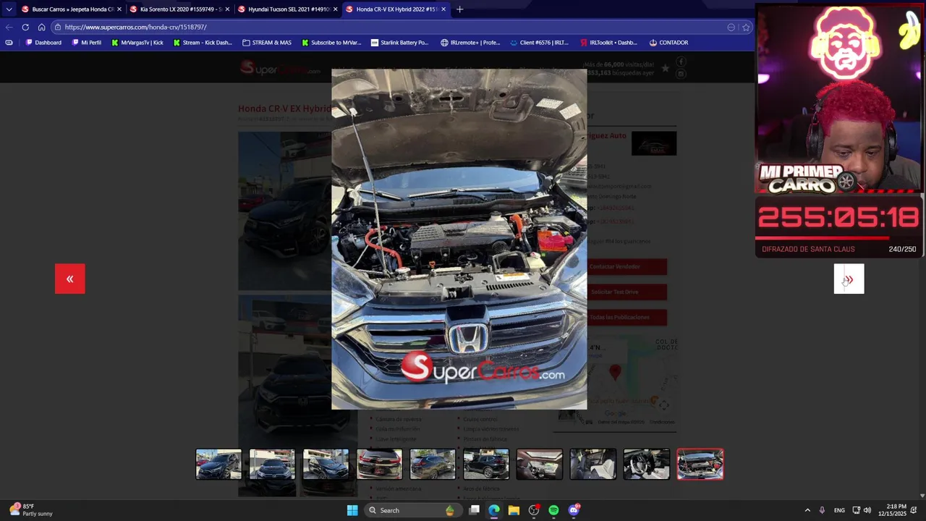Switch to Buscar Carros Jeepeta Honda tab
The width and height of the screenshot is (926, 521).
(x=71, y=9)
